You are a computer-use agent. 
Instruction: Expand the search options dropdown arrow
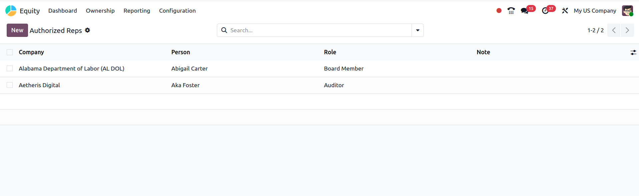pos(417,30)
